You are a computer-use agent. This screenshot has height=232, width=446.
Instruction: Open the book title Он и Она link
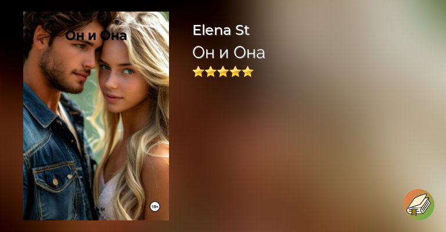[x=229, y=53]
